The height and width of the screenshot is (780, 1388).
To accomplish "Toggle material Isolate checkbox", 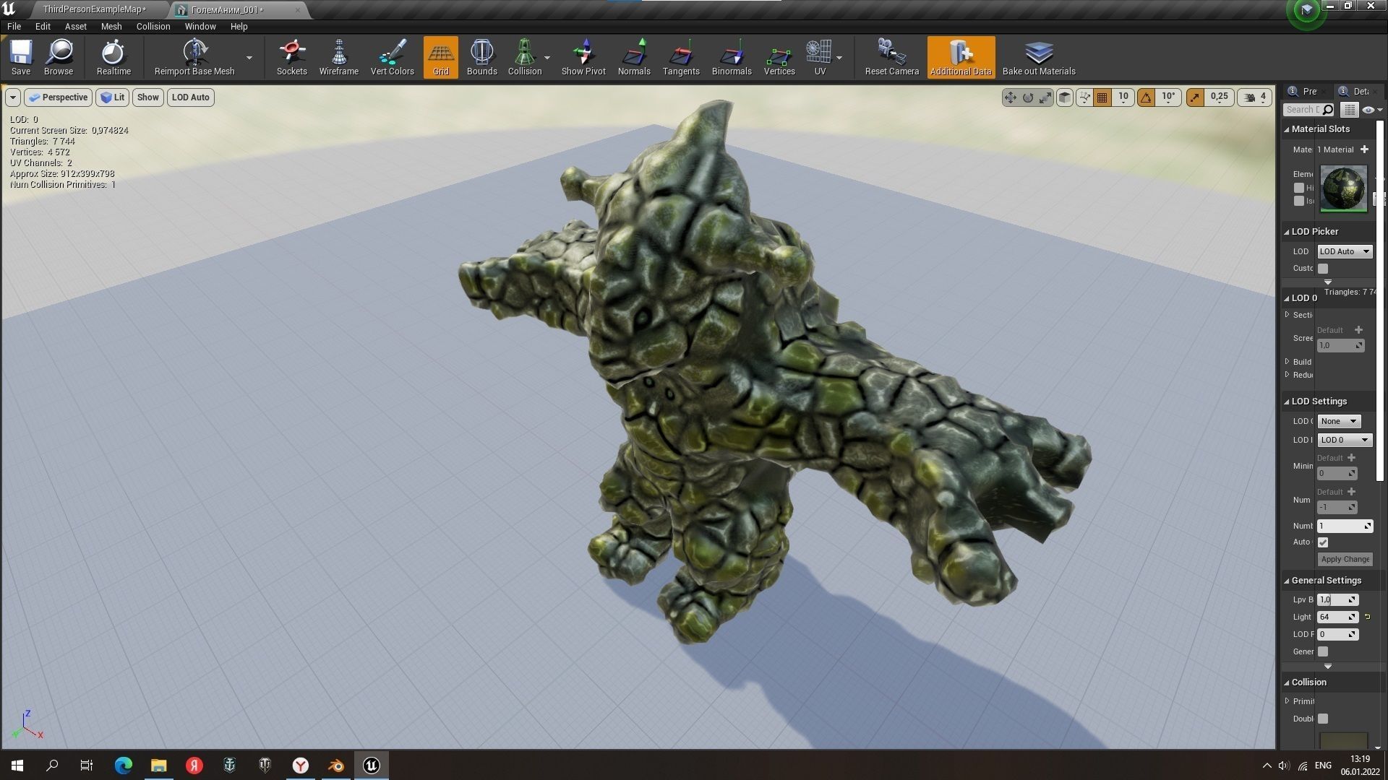I will pyautogui.click(x=1299, y=201).
